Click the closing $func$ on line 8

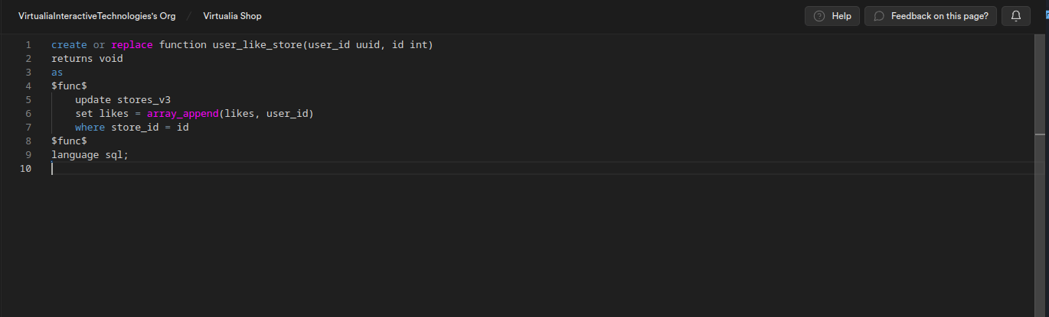coord(69,141)
